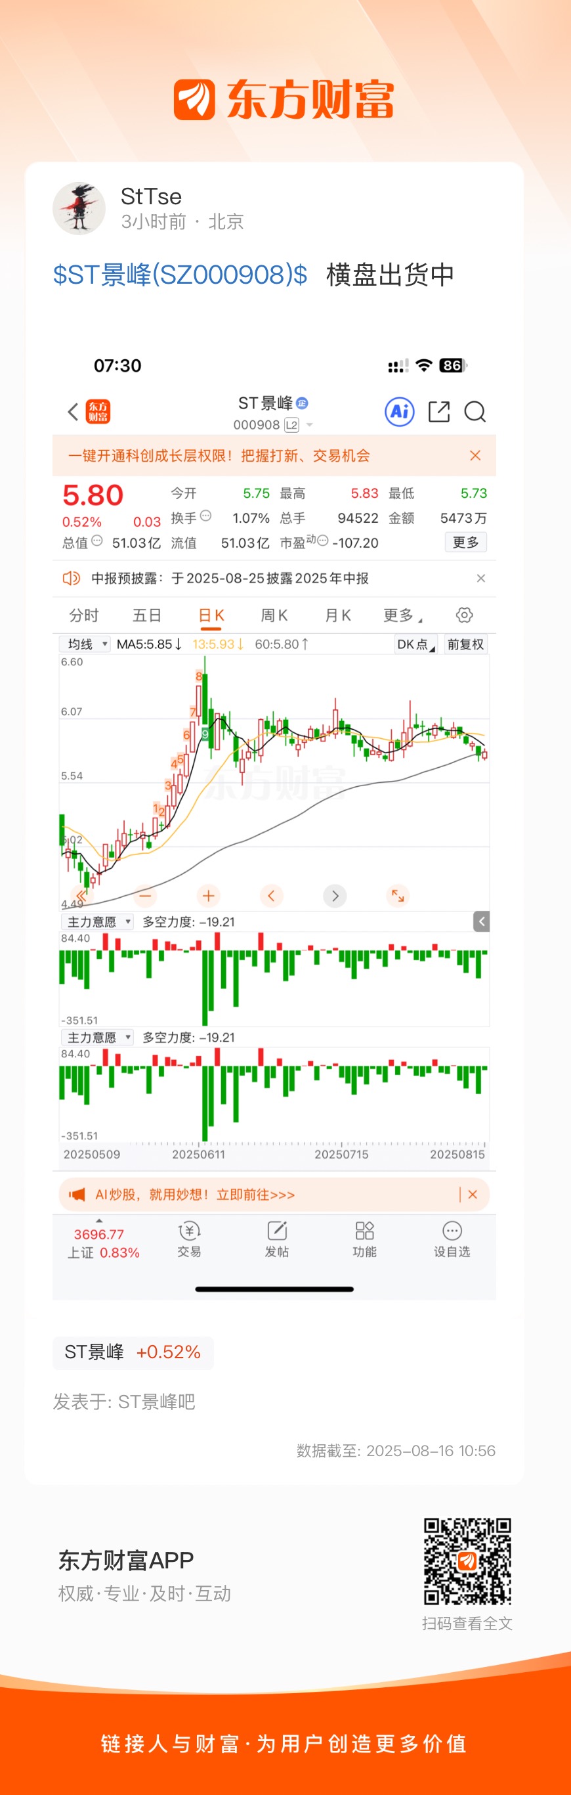571x1795 pixels.
Task: Tap MA5:5.85 moving average label
Action: coord(149,644)
